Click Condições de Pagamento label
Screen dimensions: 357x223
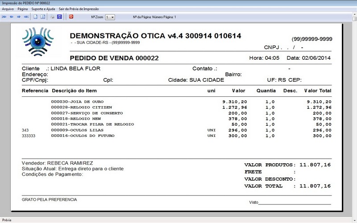coord(52,174)
